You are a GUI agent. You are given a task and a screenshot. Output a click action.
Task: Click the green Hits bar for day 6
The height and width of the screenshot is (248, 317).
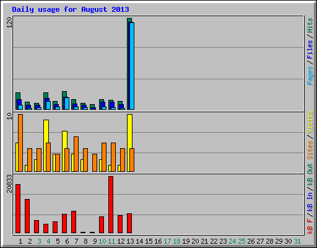[64, 100]
